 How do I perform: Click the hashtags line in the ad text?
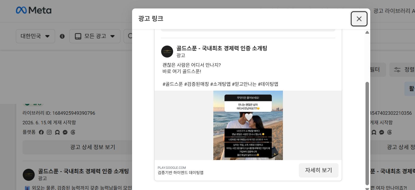(220, 84)
